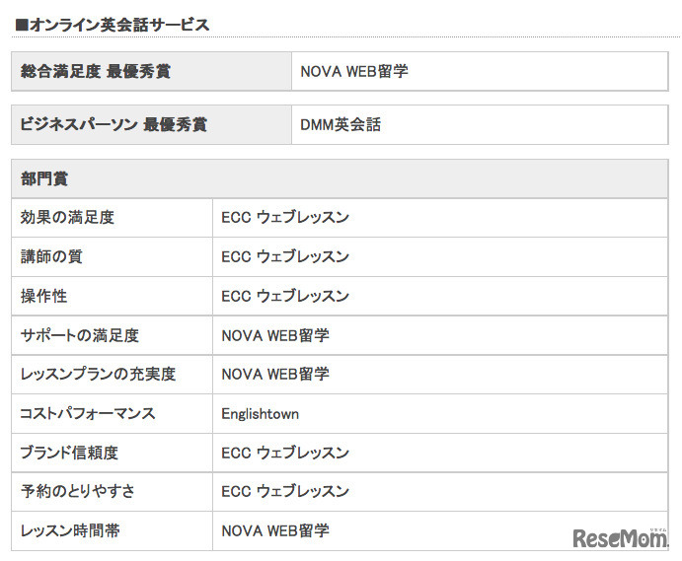The height and width of the screenshot is (561, 682).
Task: Select the 総合満足度 最優秀賞 header cell
Action: (x=96, y=72)
